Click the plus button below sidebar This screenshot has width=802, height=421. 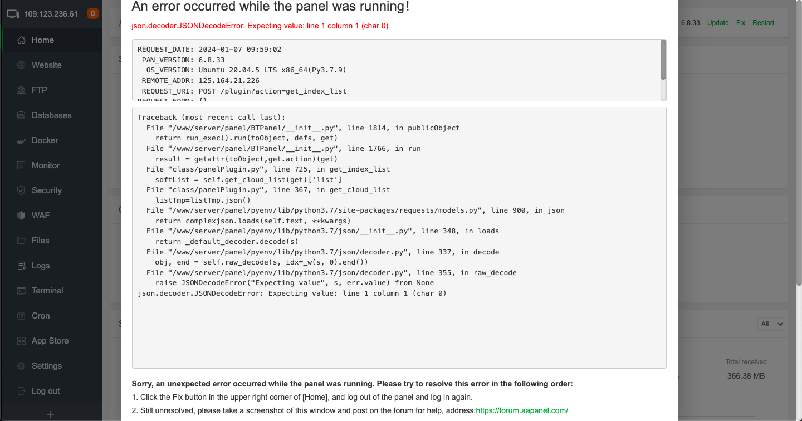click(x=50, y=414)
